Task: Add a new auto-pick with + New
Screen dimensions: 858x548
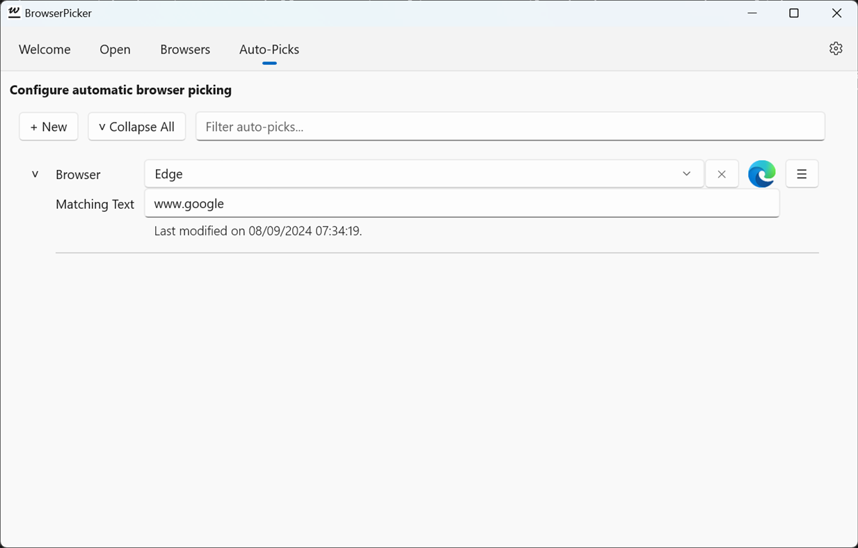Action: coord(49,127)
